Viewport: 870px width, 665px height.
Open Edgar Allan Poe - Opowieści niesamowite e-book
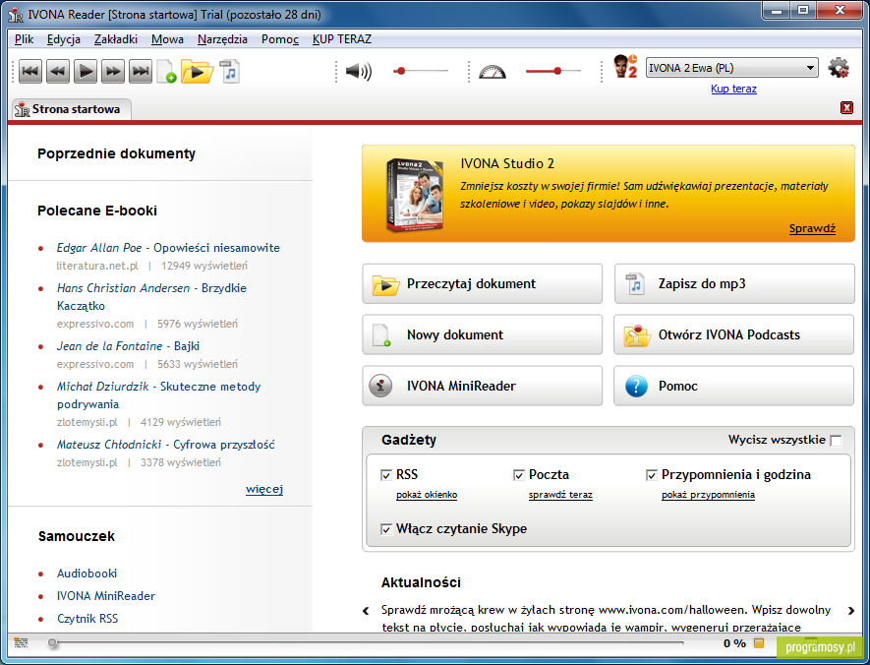[x=168, y=248]
